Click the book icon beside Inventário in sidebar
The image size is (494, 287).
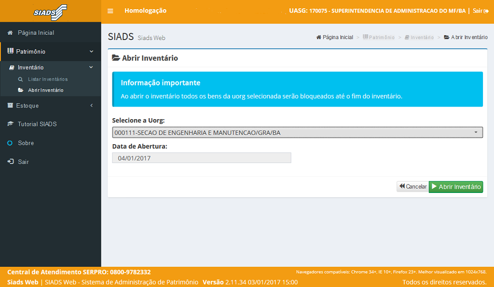(x=12, y=68)
